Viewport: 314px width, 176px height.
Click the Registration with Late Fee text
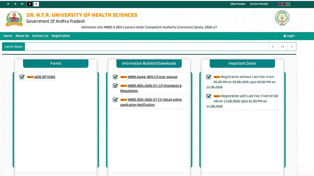pyautogui.click(x=242, y=101)
